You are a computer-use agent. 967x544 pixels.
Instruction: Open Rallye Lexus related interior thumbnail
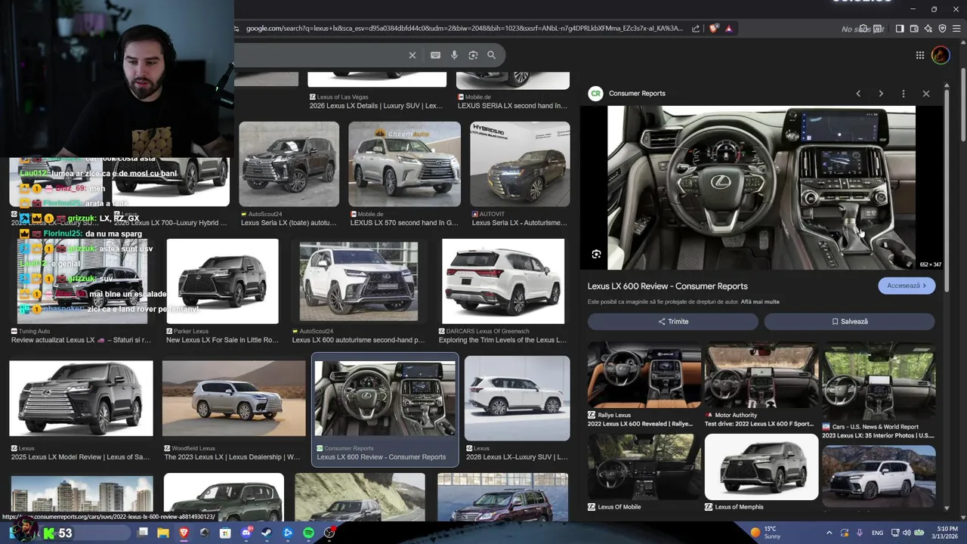coord(644,375)
